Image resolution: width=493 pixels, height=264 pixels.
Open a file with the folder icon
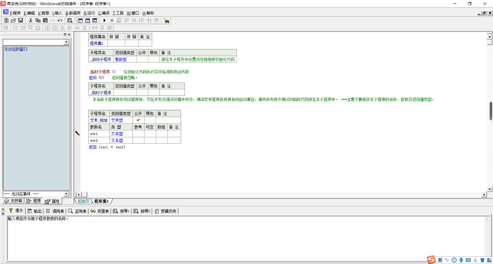[13, 20]
